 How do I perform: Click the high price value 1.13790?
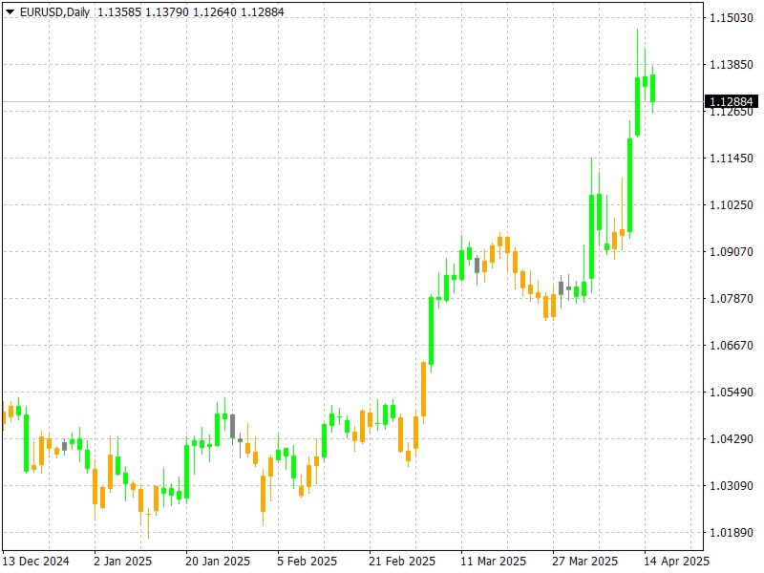[167, 11]
